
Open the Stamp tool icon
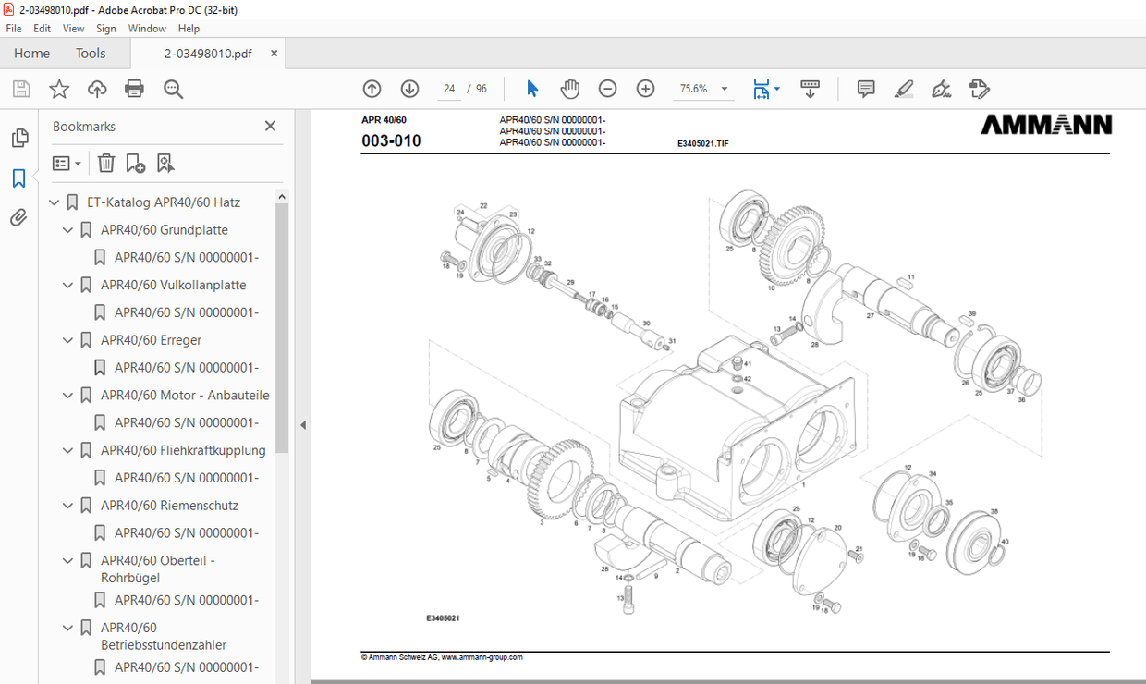point(979,89)
